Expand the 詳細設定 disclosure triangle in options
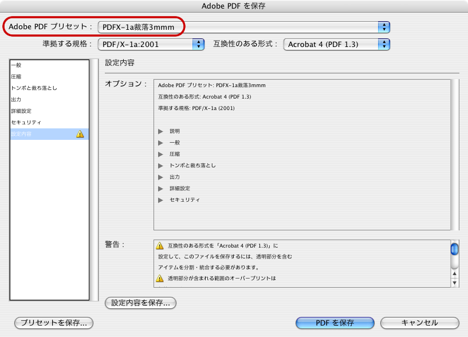 tap(160, 189)
